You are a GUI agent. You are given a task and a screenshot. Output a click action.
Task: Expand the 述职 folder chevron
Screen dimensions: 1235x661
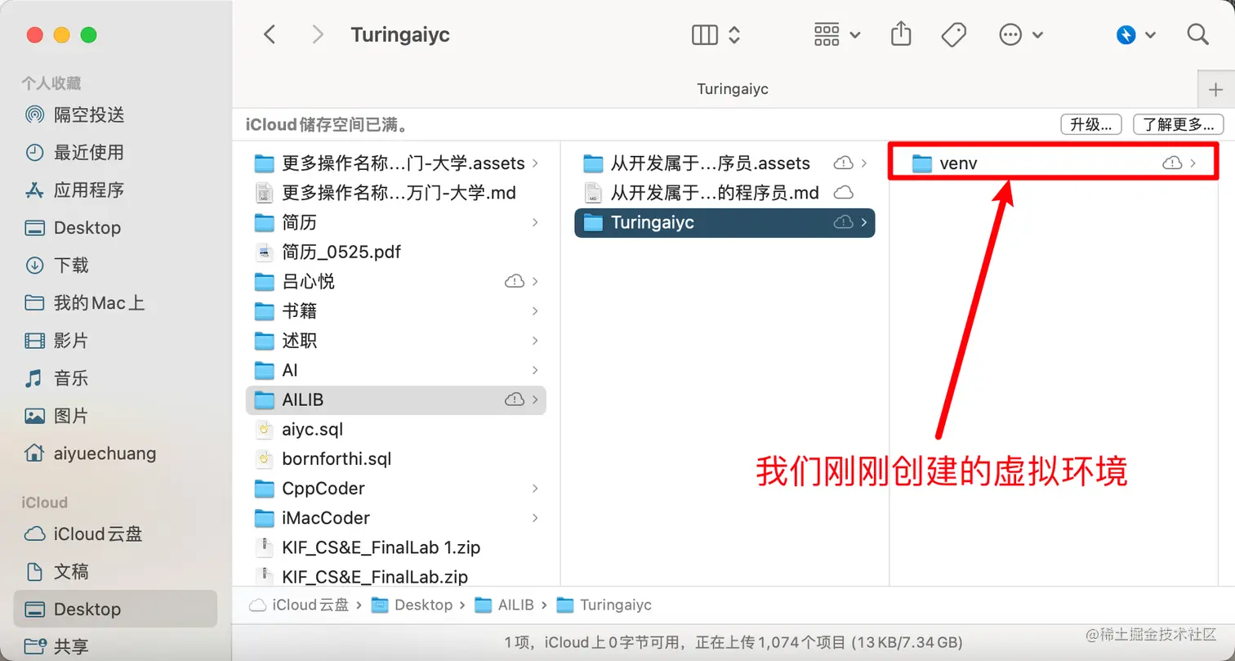pyautogui.click(x=535, y=340)
